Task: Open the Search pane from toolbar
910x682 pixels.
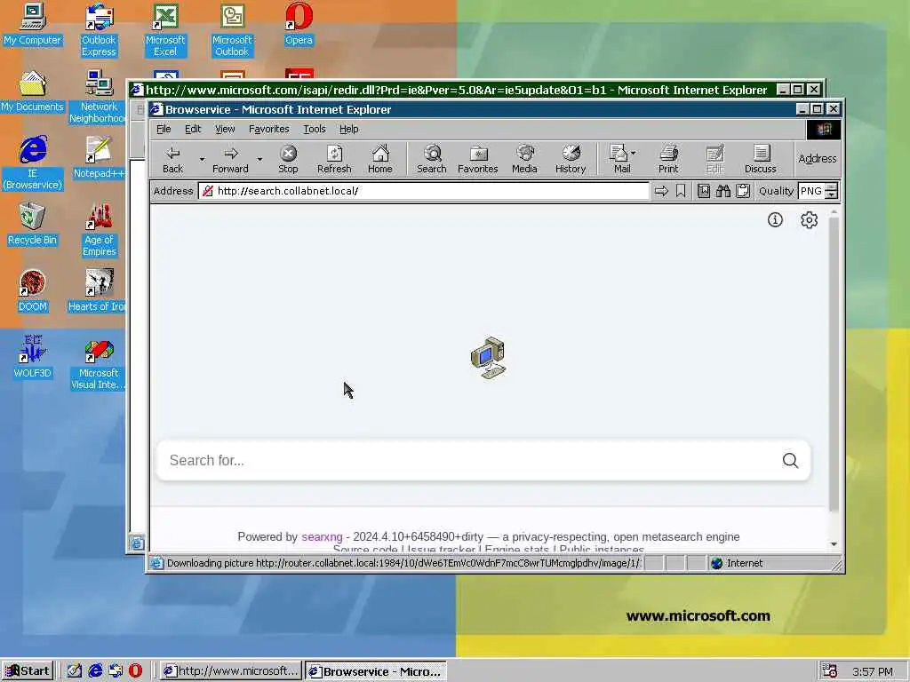Action: 431,160
